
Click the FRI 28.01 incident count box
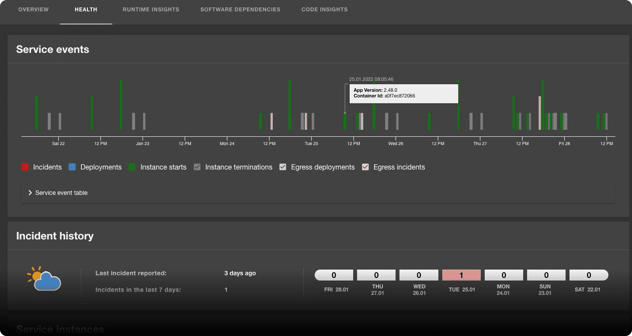pyautogui.click(x=334, y=275)
